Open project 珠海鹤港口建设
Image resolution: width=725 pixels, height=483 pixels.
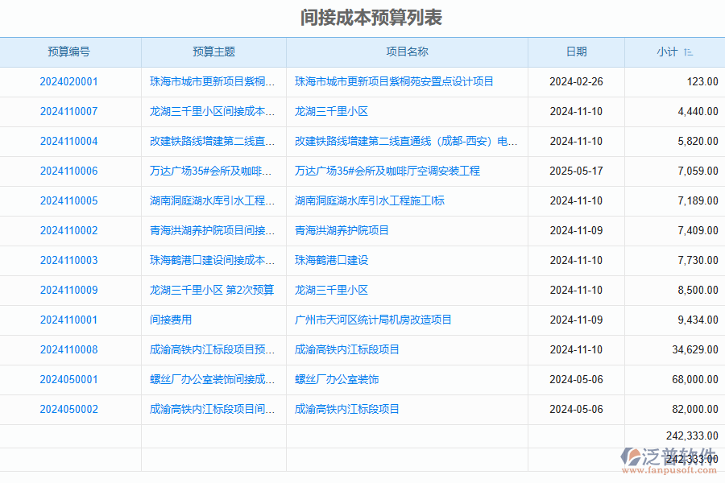(331, 261)
